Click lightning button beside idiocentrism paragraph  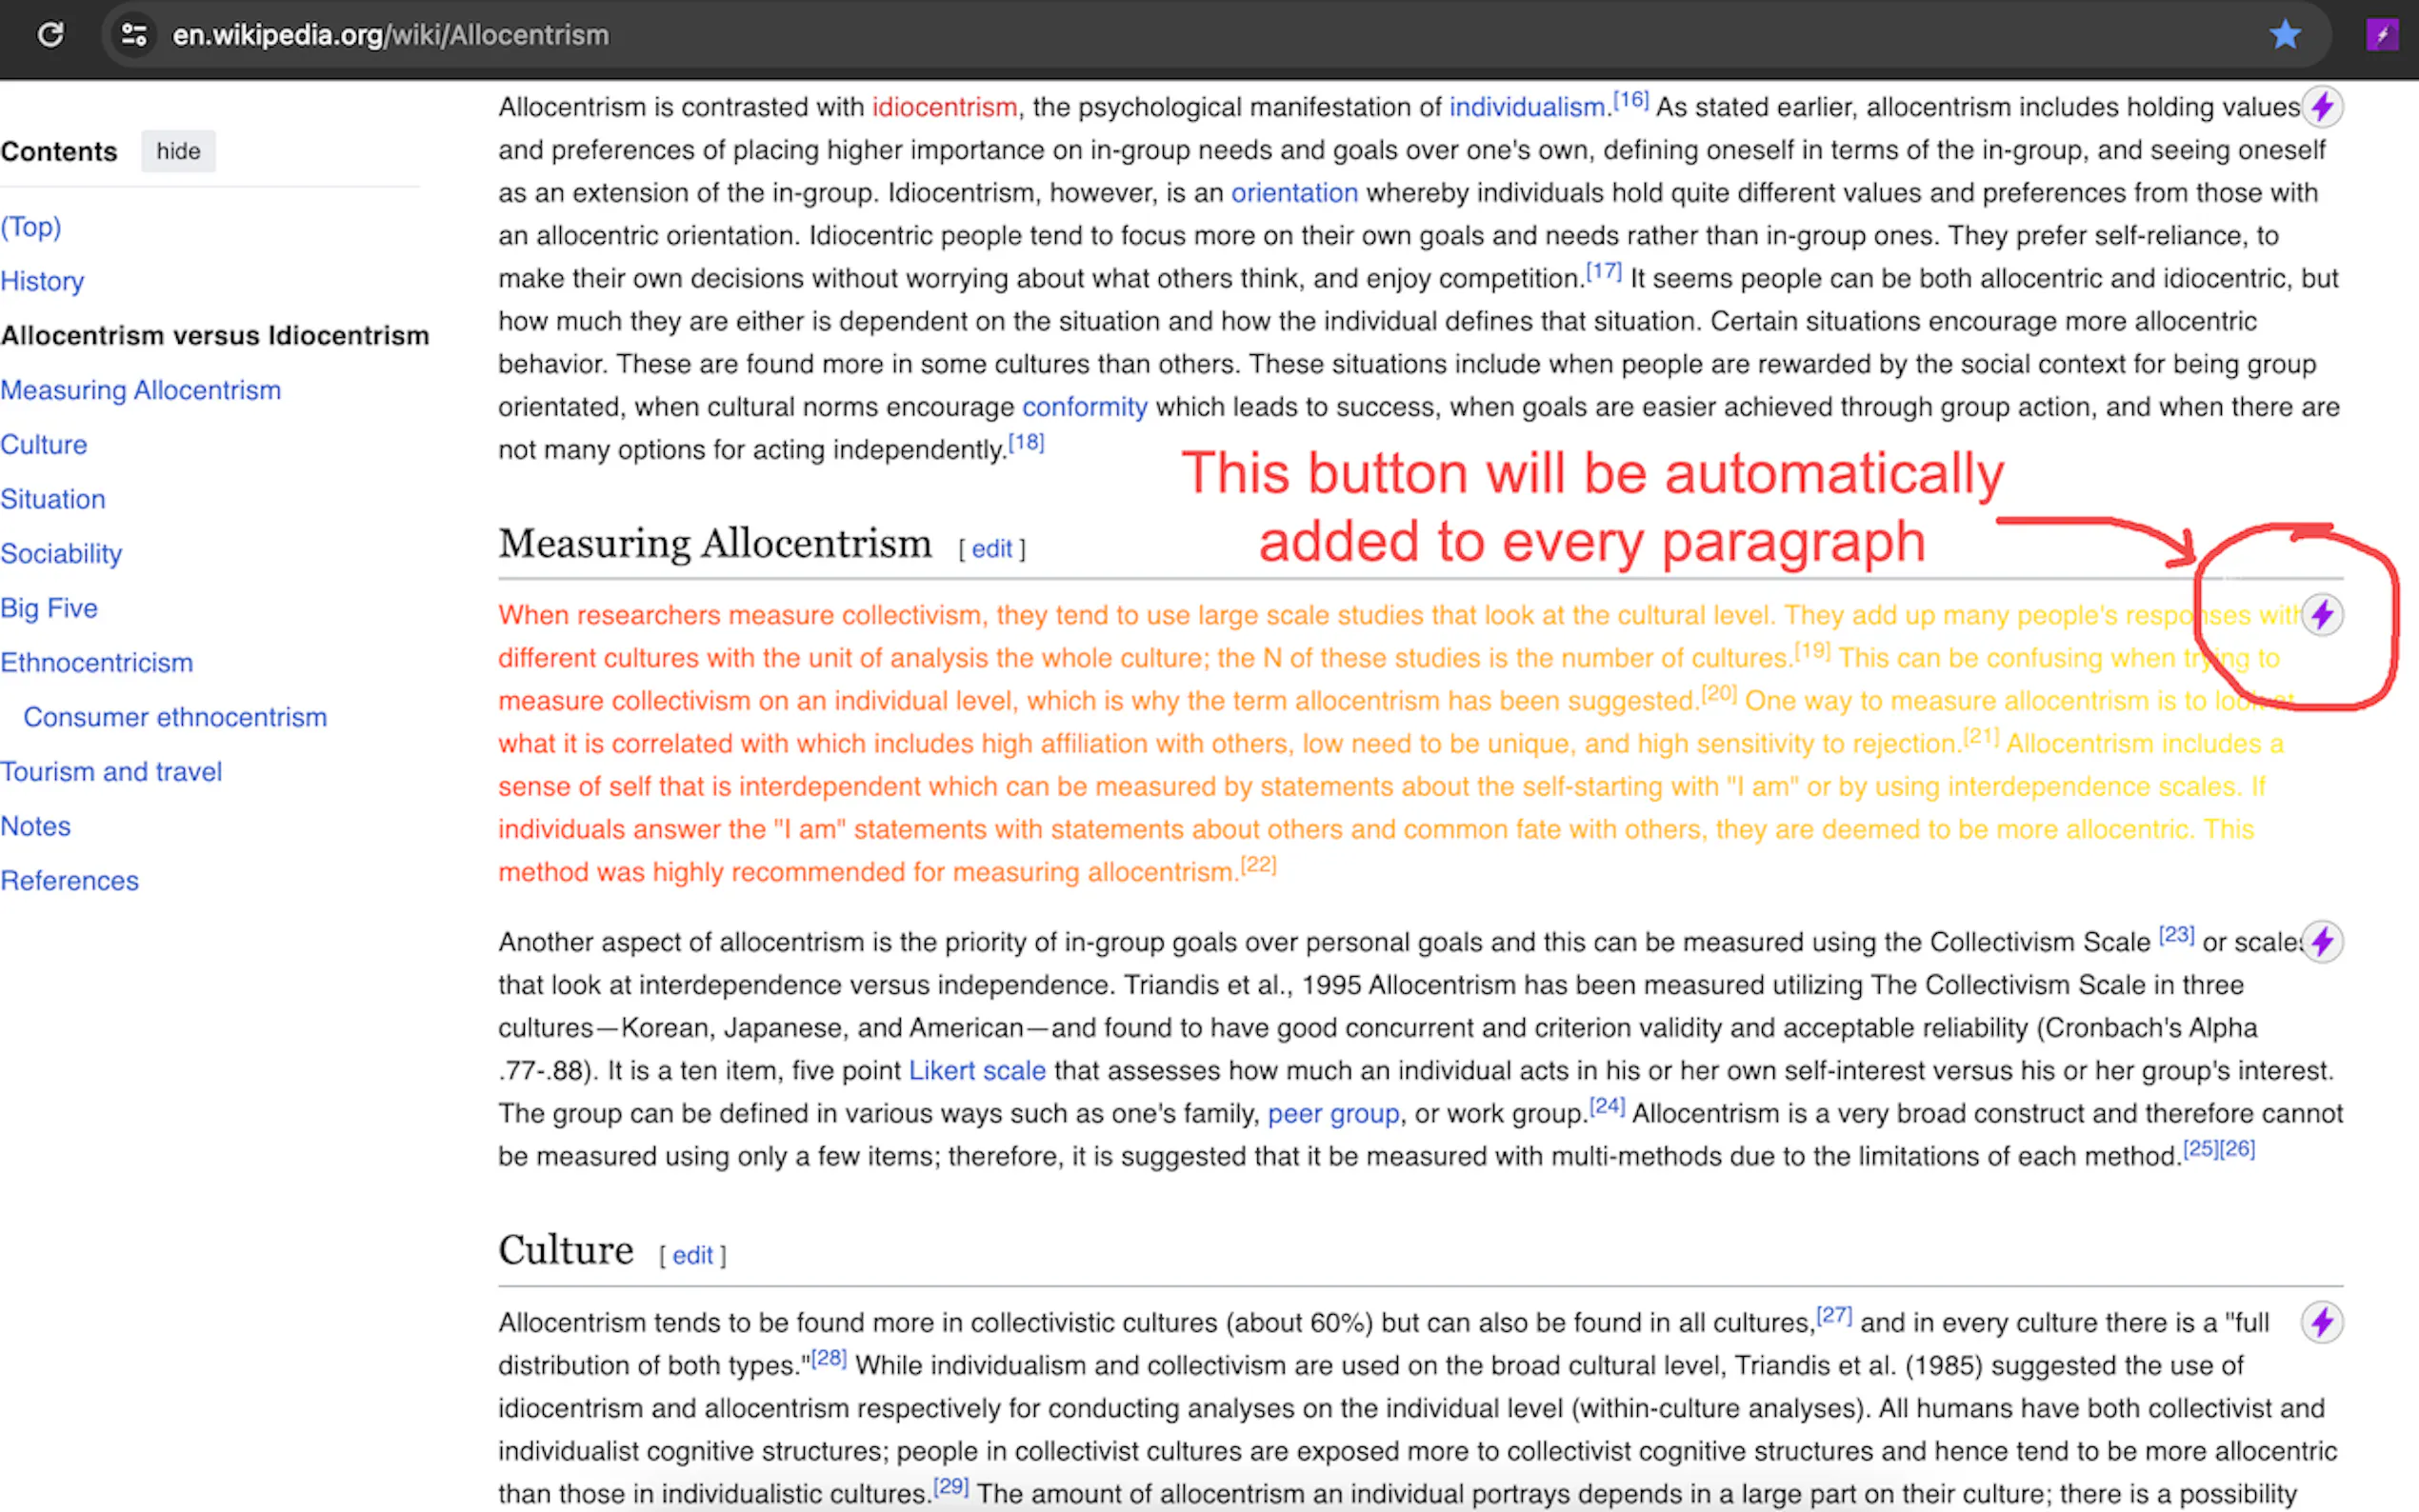[2322, 106]
